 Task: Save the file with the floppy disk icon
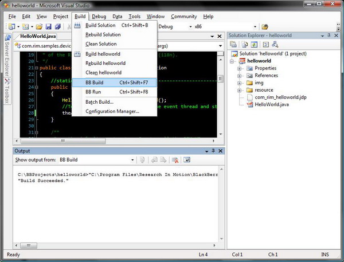48,27
